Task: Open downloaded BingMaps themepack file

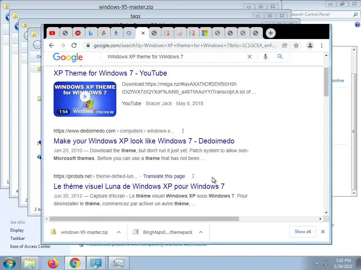Action: coord(163,232)
